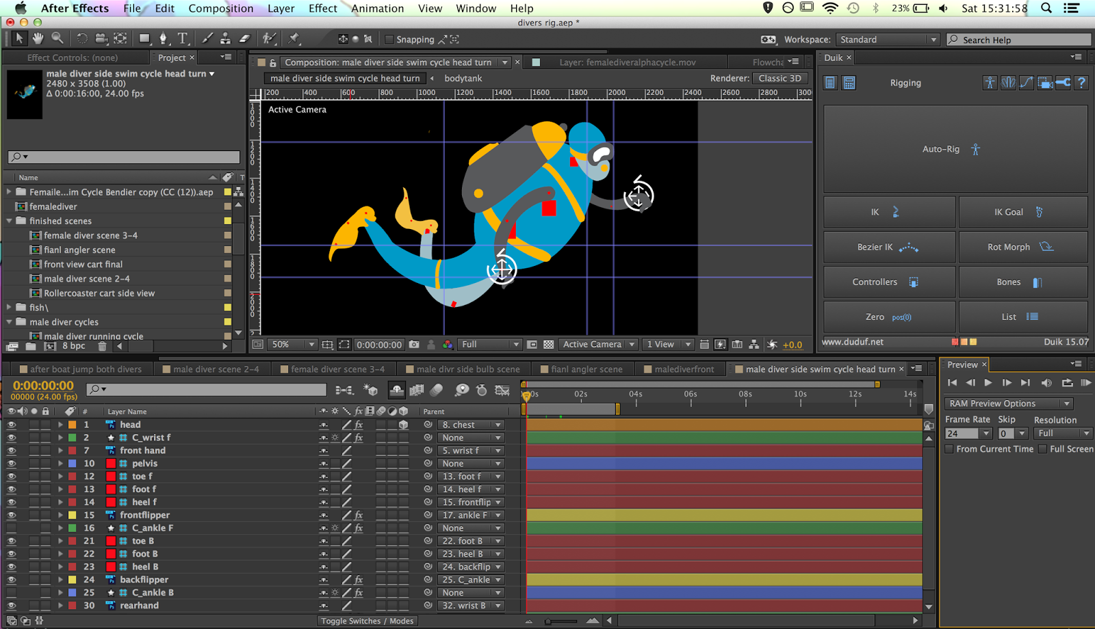1095x629 pixels.
Task: Expand the fish\ folder in Project
Action: pyautogui.click(x=9, y=308)
